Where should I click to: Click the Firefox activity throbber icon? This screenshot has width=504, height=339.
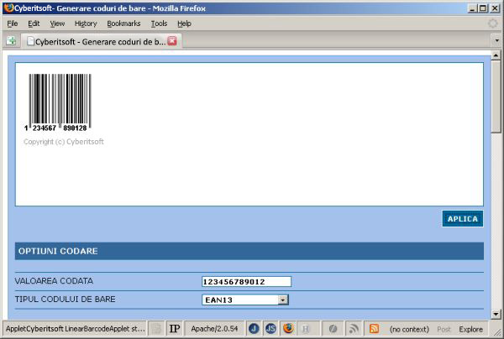tap(493, 23)
